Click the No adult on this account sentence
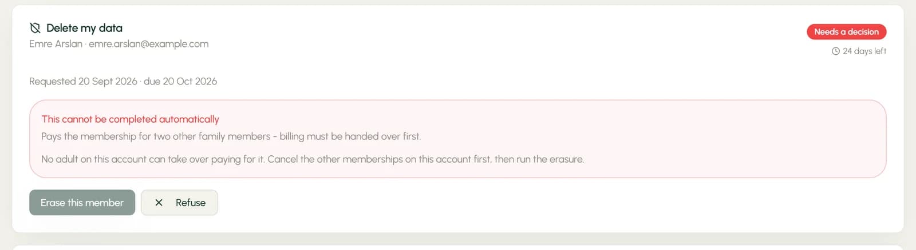916x250 pixels. [153, 159]
